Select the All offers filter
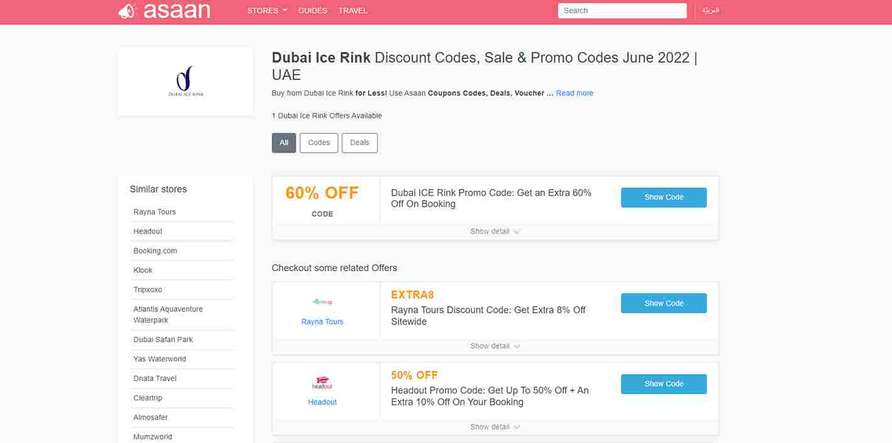 [x=284, y=142]
